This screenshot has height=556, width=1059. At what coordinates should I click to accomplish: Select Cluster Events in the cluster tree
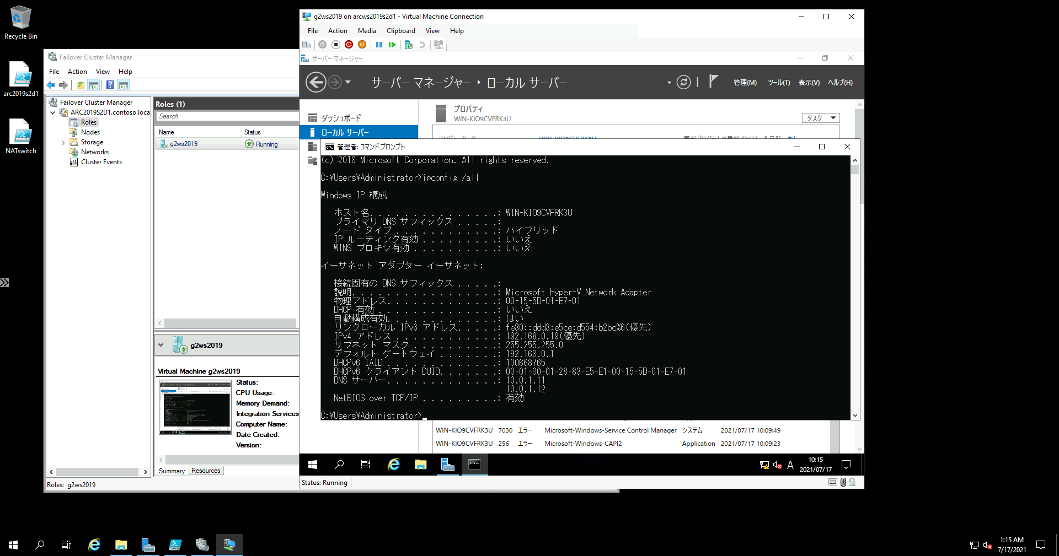click(x=101, y=162)
